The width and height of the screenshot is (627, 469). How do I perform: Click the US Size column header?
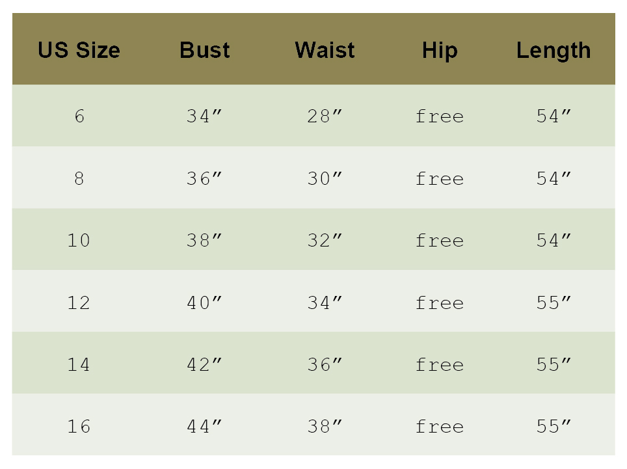click(79, 50)
